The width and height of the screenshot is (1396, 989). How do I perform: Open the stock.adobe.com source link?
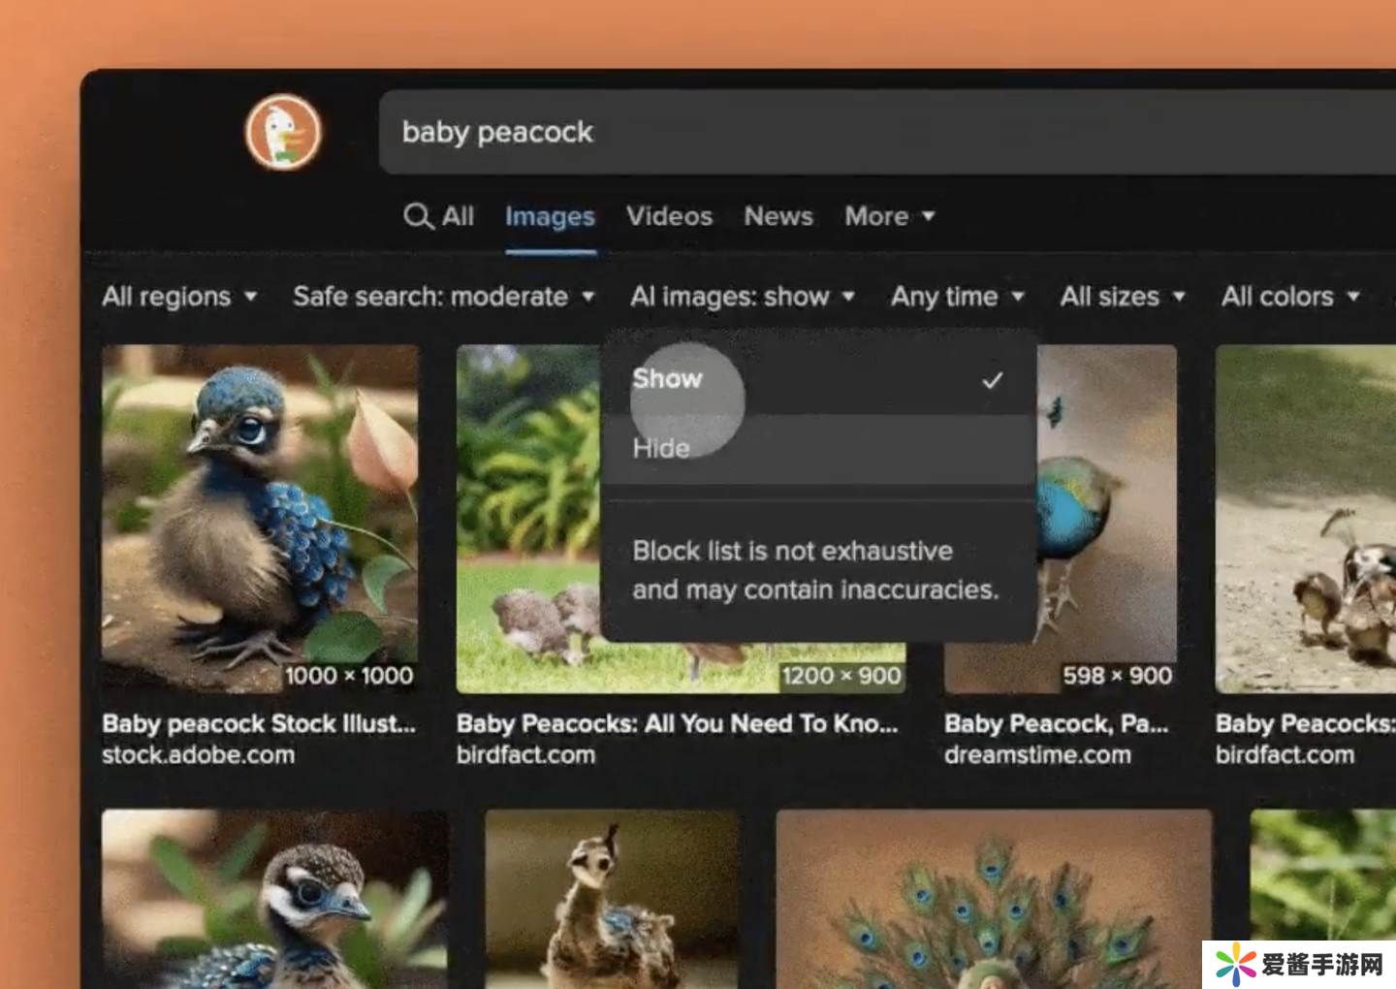point(199,755)
